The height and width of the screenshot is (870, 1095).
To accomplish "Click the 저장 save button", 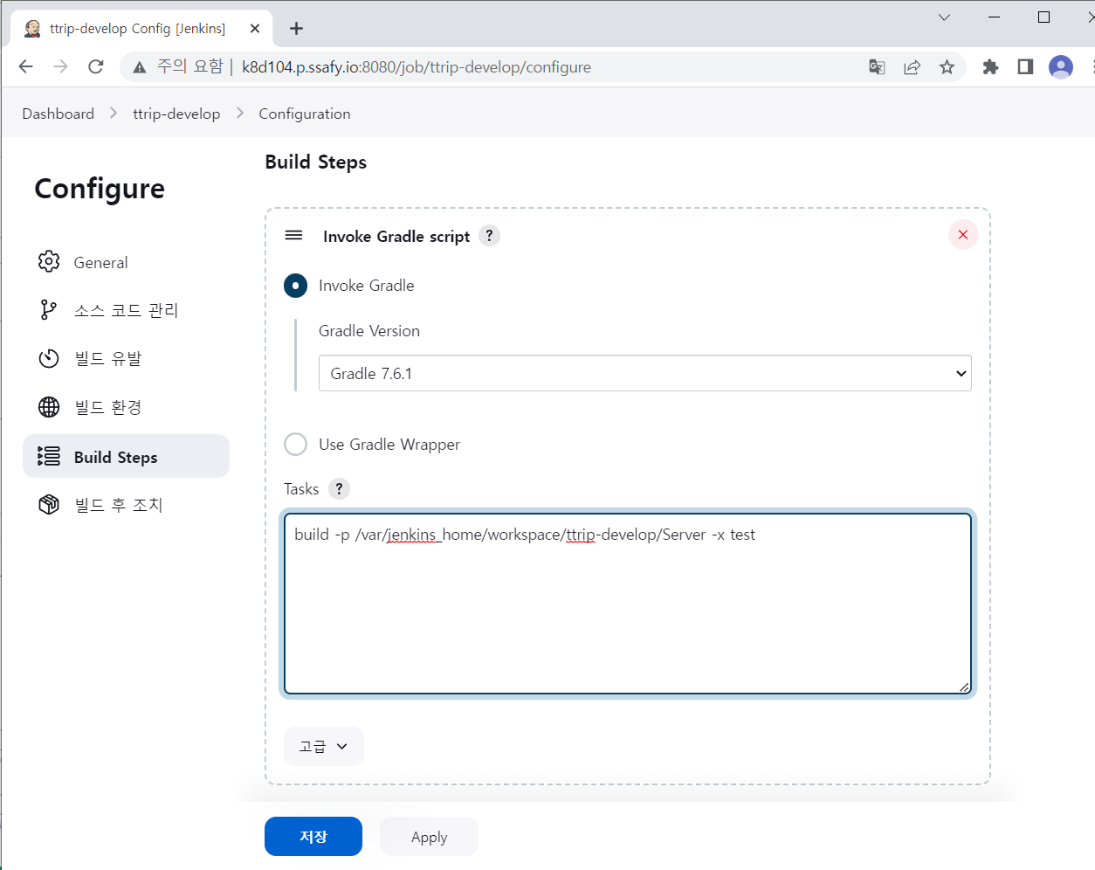I will tap(313, 836).
